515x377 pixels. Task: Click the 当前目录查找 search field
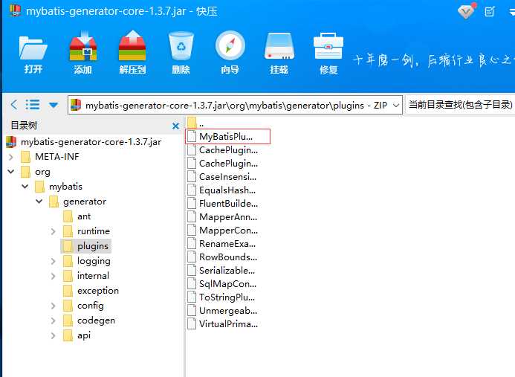point(461,105)
